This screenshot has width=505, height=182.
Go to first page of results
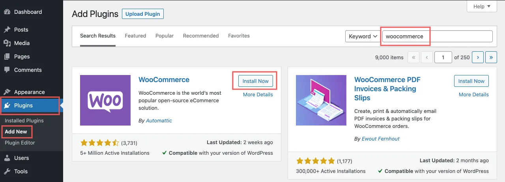point(413,57)
